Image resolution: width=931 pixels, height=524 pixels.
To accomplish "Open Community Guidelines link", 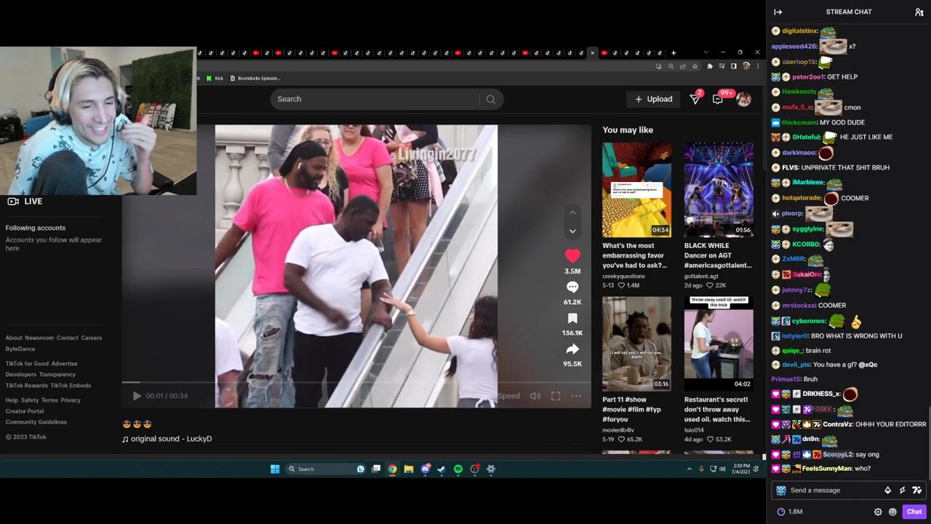I will click(36, 422).
